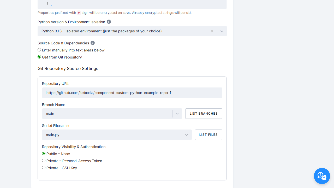Open the support chat bubble
Image resolution: width=334 pixels, height=188 pixels.
point(322,176)
